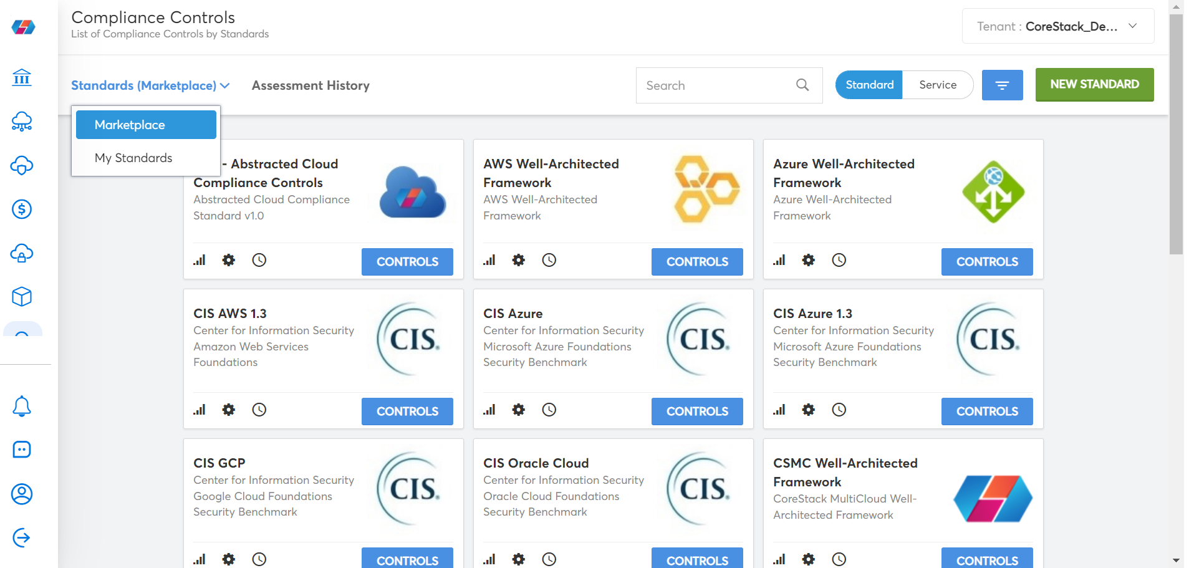Open gear icon on CIS AWS 1.3 card

(x=229, y=410)
